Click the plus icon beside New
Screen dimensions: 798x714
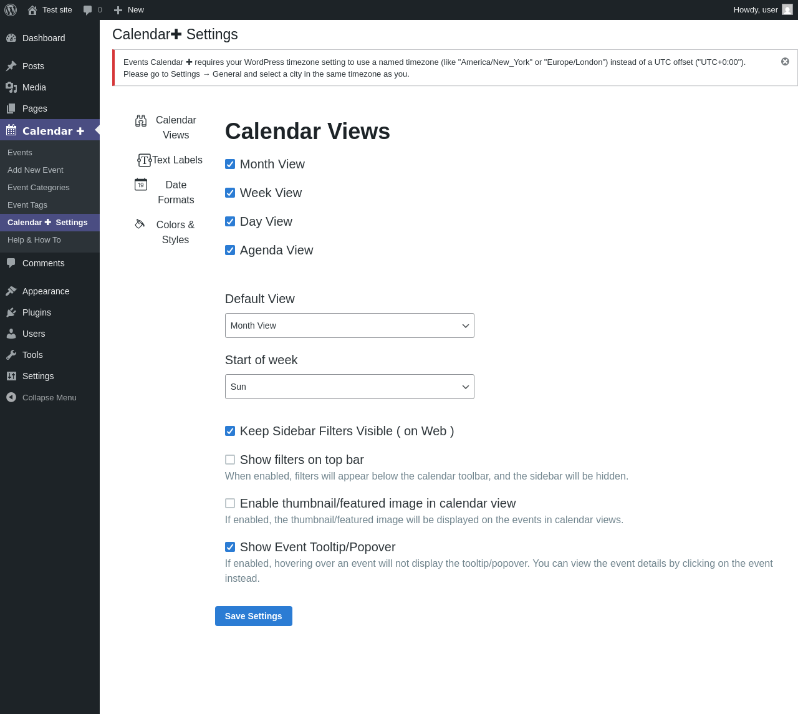[118, 10]
